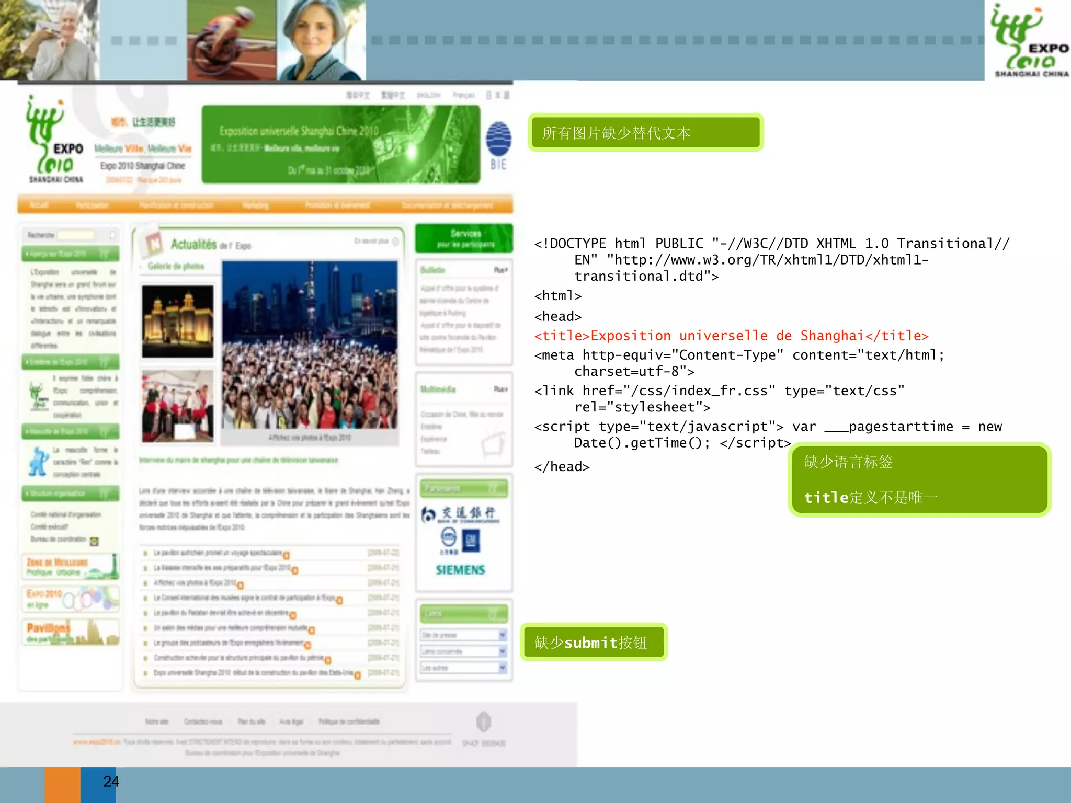
Task: Click 'Plan du site' footer link
Action: click(x=252, y=721)
